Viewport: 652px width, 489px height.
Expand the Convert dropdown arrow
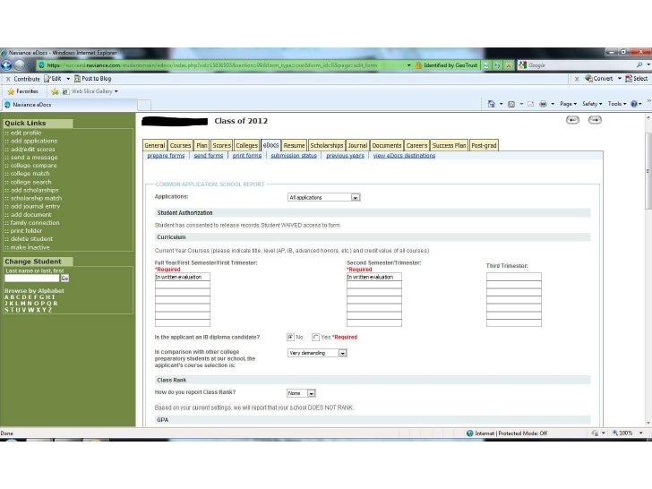point(619,78)
